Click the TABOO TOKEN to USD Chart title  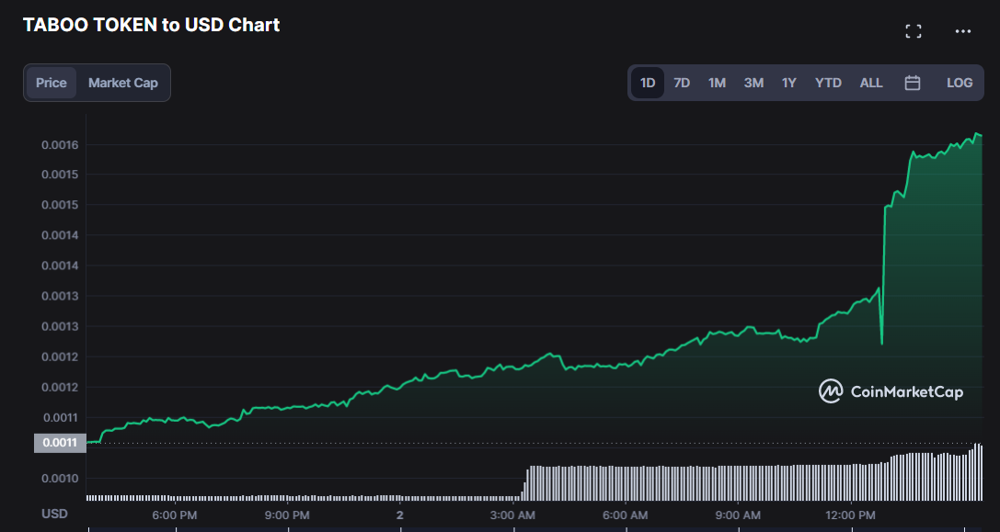coord(151,25)
